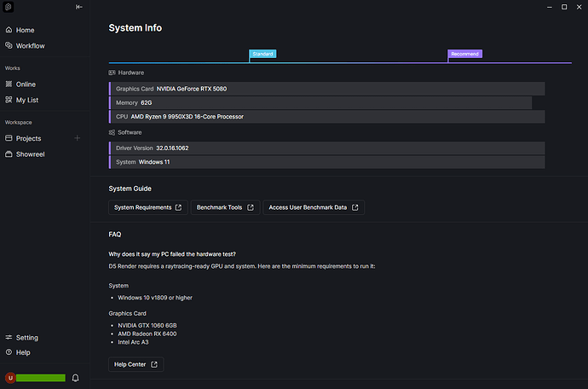The image size is (588, 389).
Task: Click the green username bar
Action: 41,378
